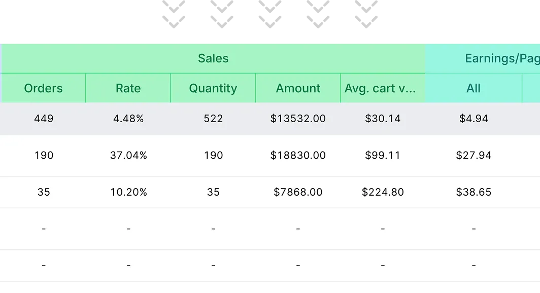
Task: Click the 10.20% rate cell
Action: pyautogui.click(x=128, y=192)
